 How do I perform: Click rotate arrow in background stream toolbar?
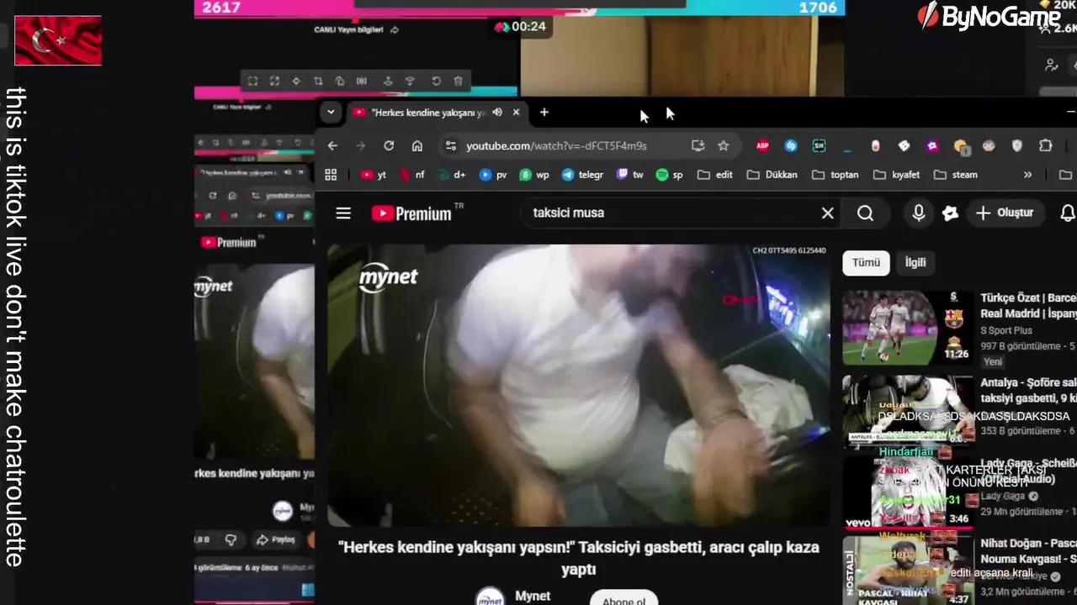[436, 82]
